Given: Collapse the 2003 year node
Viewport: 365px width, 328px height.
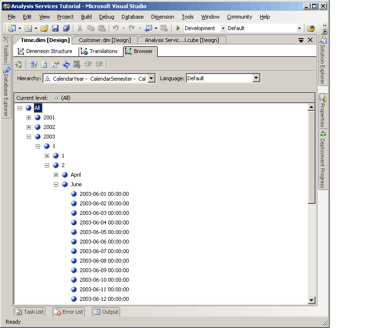Looking at the screenshot, I should [x=29, y=137].
